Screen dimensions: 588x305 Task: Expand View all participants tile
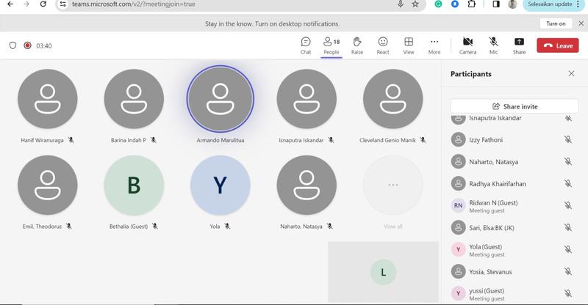pos(393,187)
